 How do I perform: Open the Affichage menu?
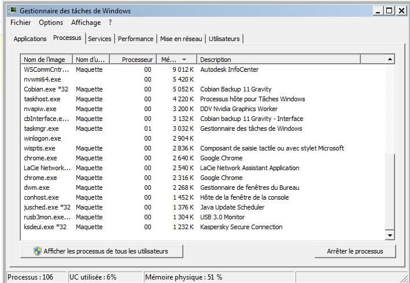(x=86, y=23)
